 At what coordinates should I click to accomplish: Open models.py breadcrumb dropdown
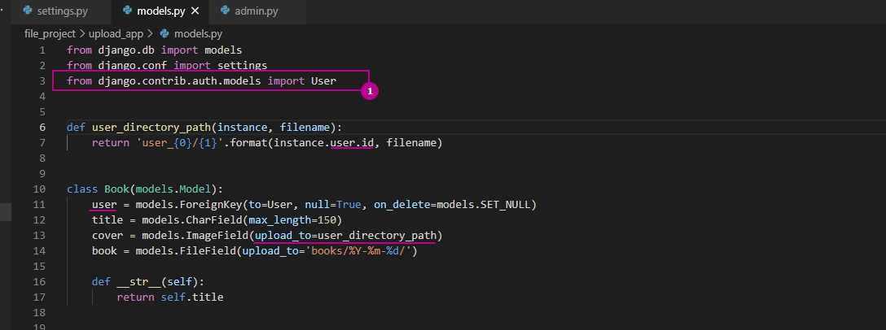198,34
